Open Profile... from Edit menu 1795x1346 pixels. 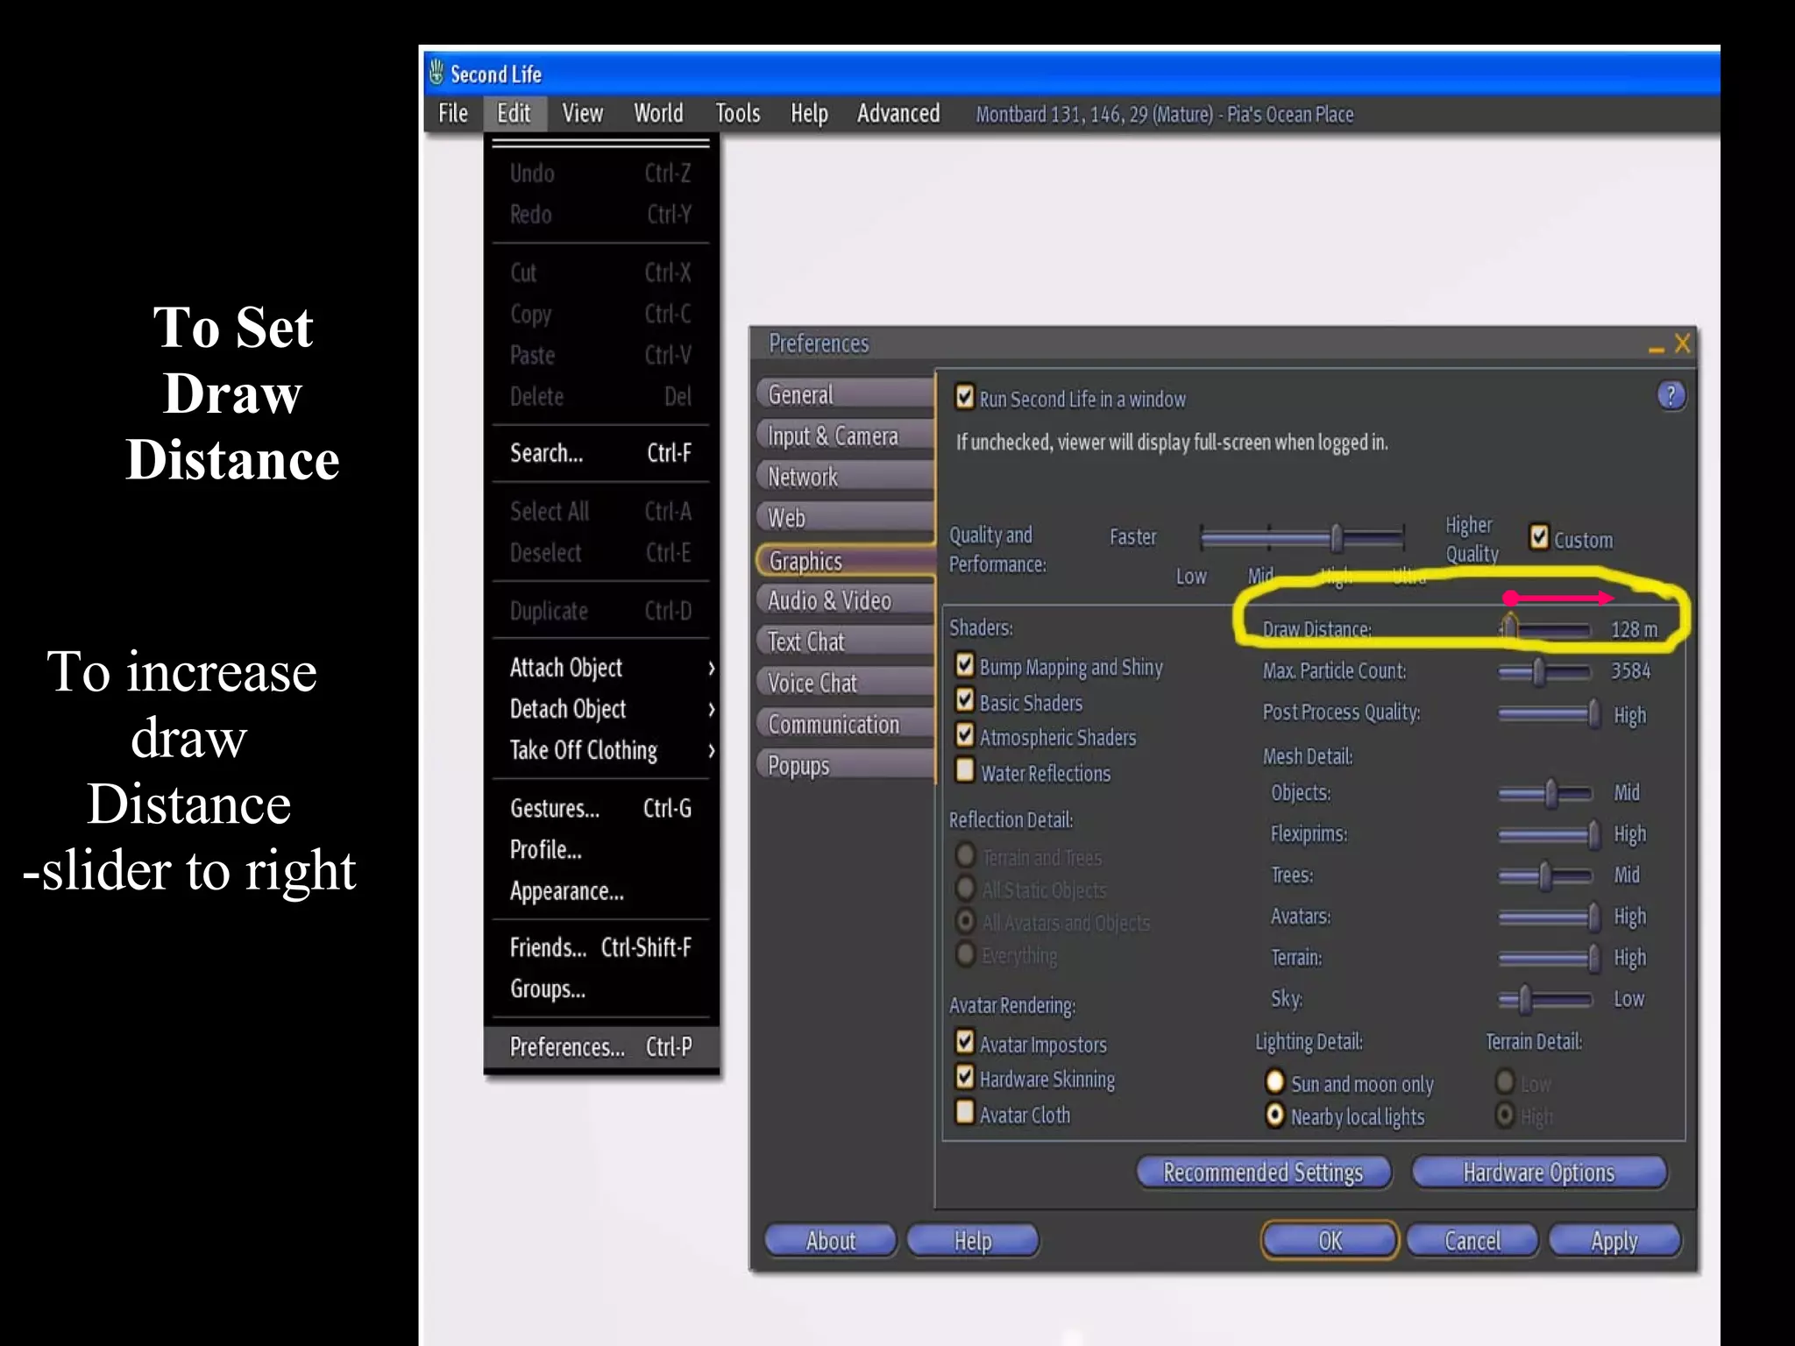tap(601, 849)
